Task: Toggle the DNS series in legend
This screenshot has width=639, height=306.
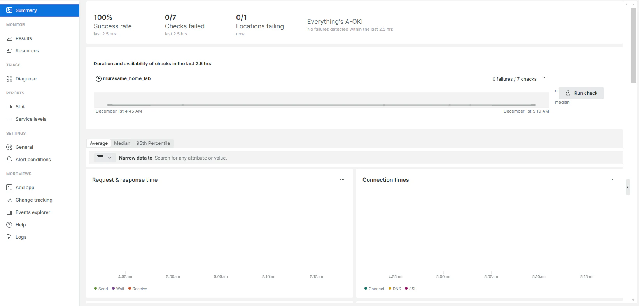Action: pyautogui.click(x=395, y=289)
